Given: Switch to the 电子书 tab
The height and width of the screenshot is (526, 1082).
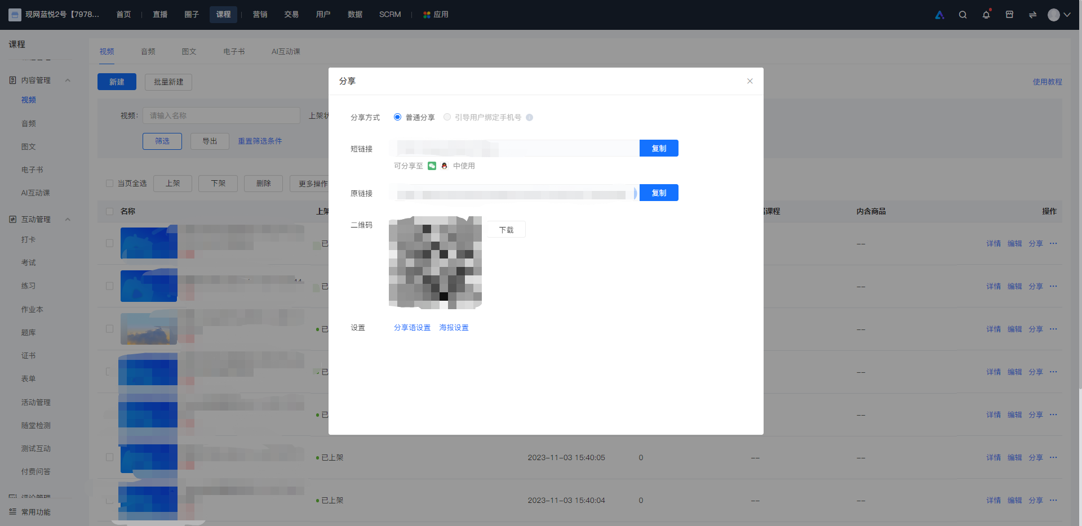Looking at the screenshot, I should 234,51.
